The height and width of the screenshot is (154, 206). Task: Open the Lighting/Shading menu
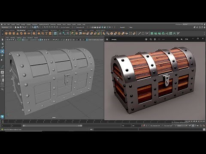coord(44,24)
